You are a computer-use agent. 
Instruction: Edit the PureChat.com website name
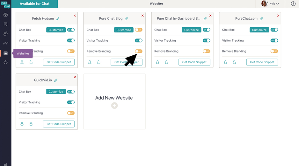[261, 19]
